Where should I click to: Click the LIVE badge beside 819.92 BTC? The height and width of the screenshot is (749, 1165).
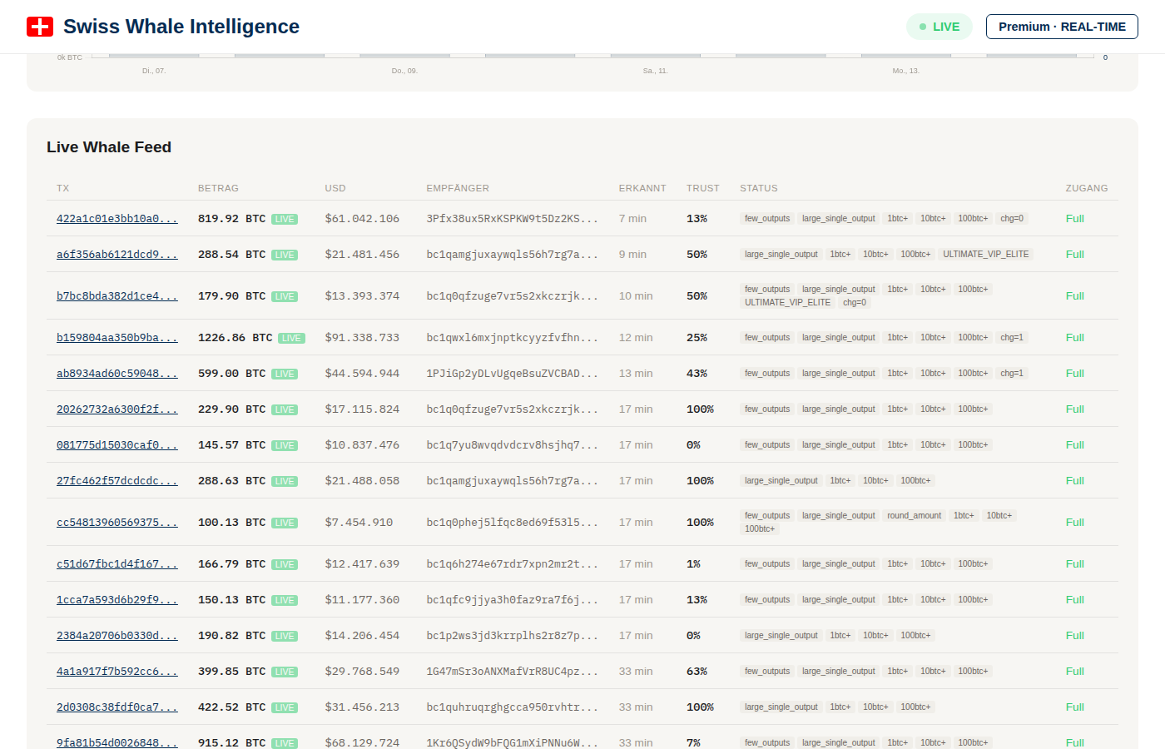click(x=285, y=219)
